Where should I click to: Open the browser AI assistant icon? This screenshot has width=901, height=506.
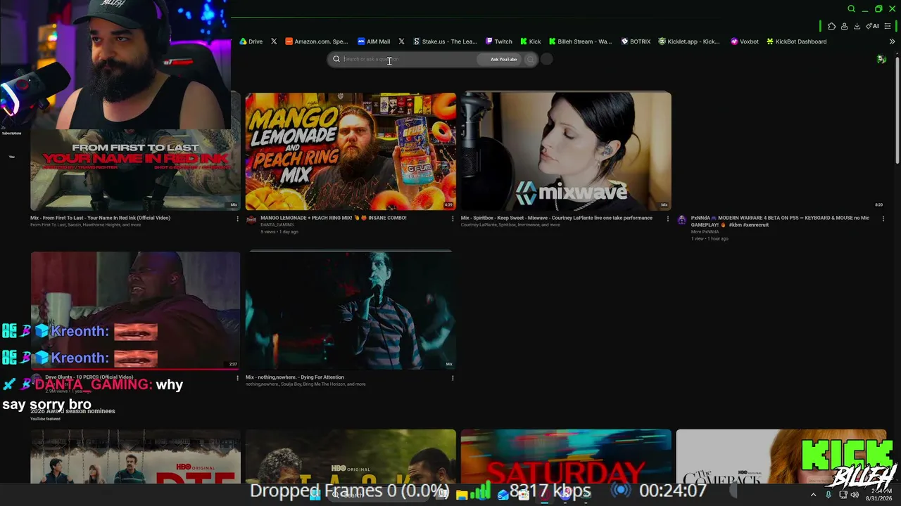coord(873,26)
